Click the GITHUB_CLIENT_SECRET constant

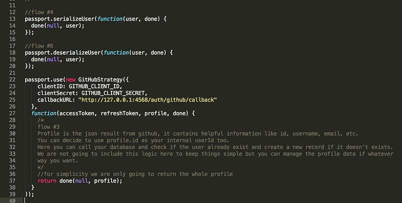[113, 93]
